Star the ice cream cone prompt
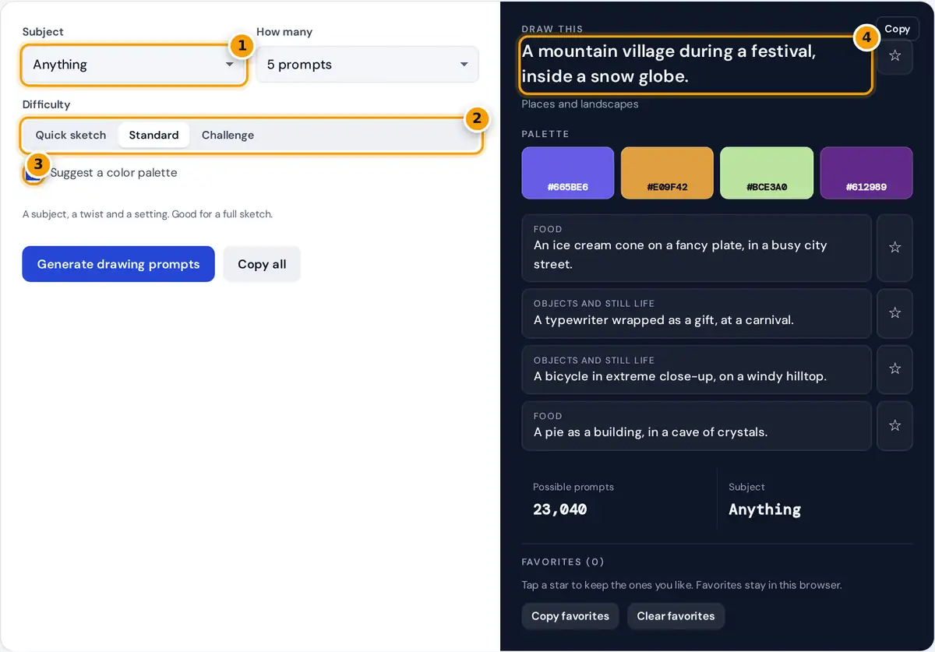This screenshot has height=652, width=935. [894, 248]
